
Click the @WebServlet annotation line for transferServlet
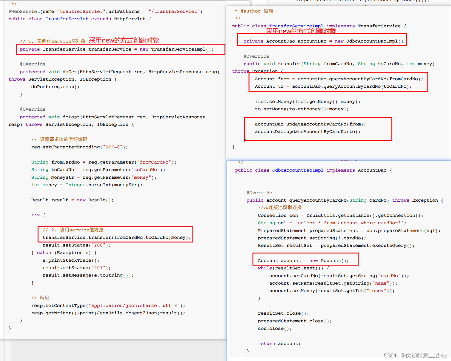click(x=105, y=11)
